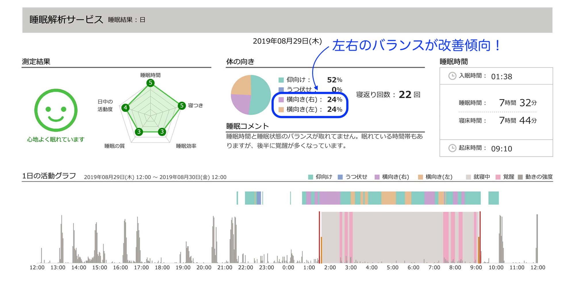The image size is (575, 287).
Task: Click the clock icon beside 入眠時間
Action: coord(452,76)
